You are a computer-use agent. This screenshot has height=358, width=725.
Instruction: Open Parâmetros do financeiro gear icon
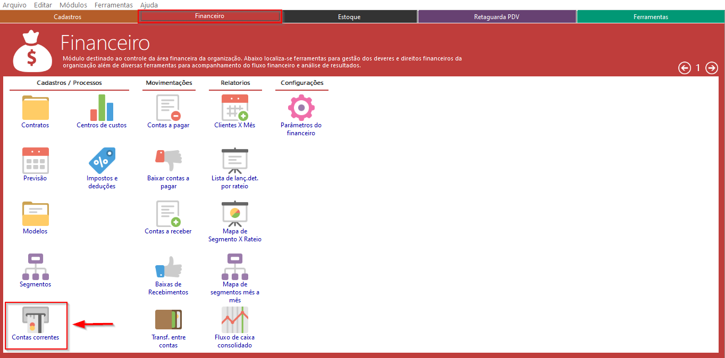301,108
